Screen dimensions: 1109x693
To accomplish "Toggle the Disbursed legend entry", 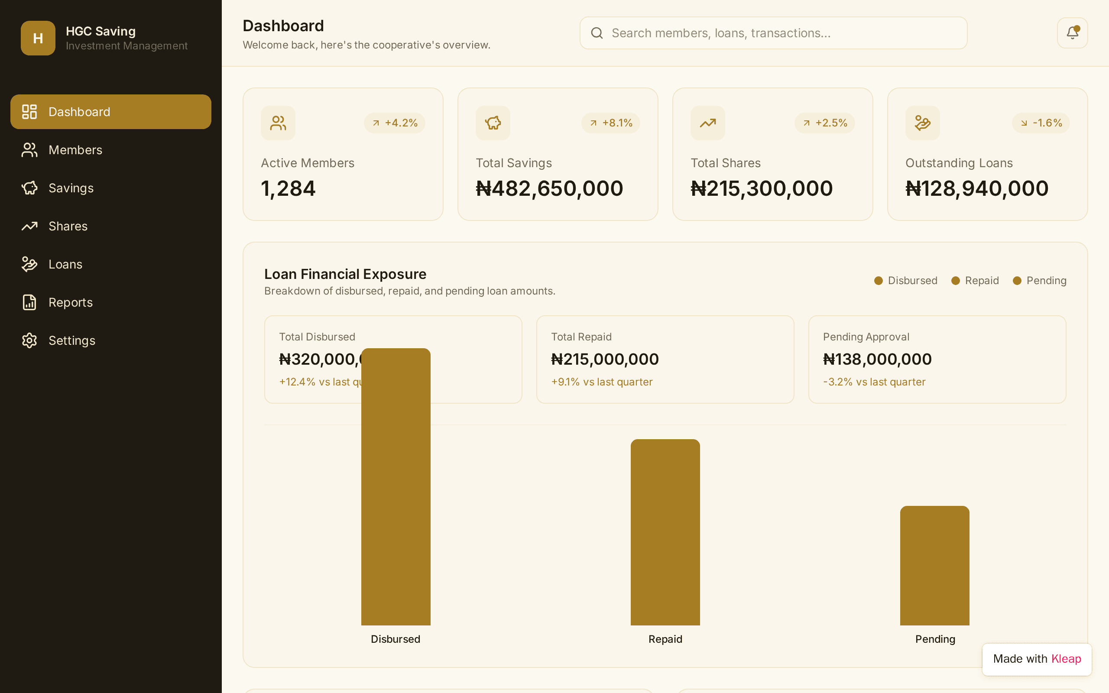I will [x=905, y=281].
